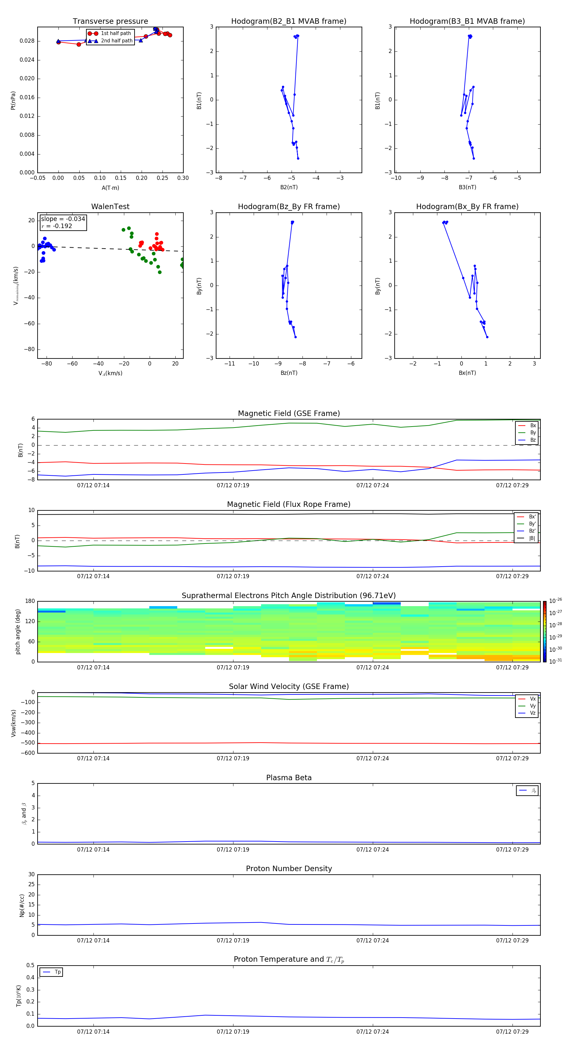Viewport: 578px width, 1060px height.
Task: Click the '07/12 07:19' tick under GSE magnetic field
Action: [x=233, y=486]
